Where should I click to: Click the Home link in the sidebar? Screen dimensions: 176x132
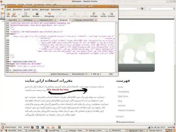(x=121, y=87)
